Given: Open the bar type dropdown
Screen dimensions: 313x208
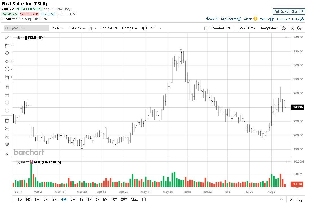Looking at the screenshot, I should click(93, 28).
